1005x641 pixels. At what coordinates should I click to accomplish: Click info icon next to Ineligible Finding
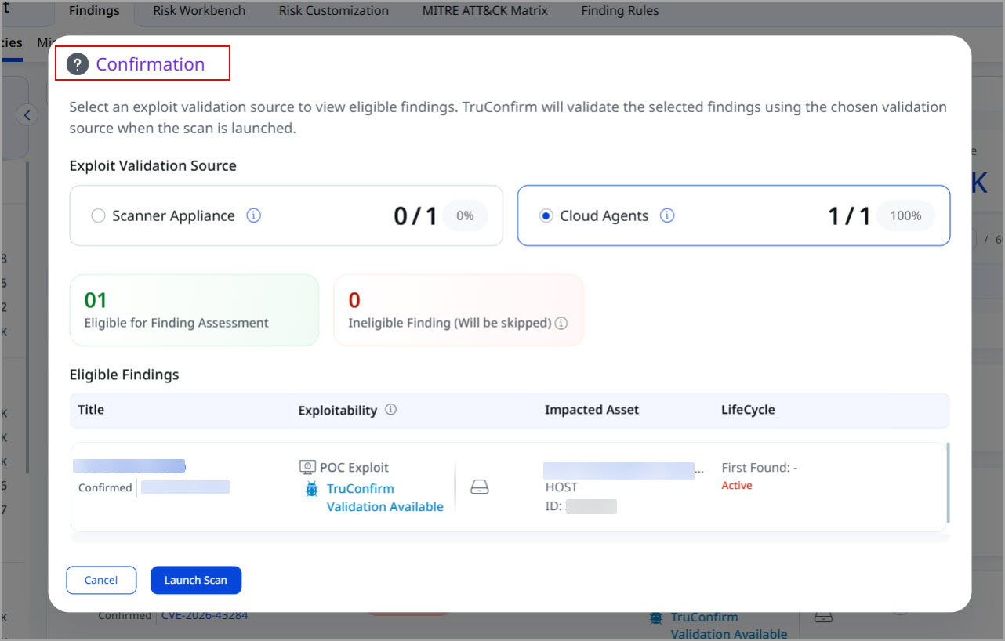(x=561, y=323)
